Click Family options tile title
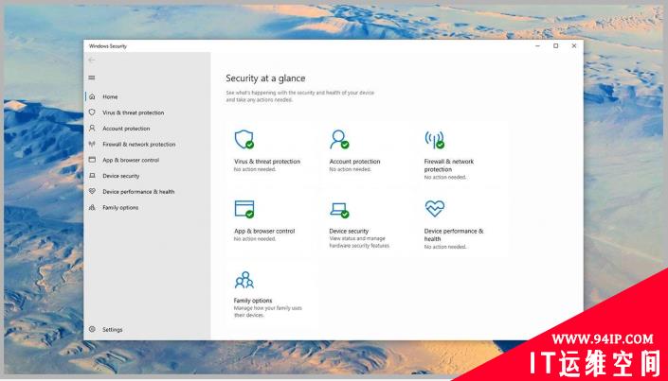 coord(253,301)
